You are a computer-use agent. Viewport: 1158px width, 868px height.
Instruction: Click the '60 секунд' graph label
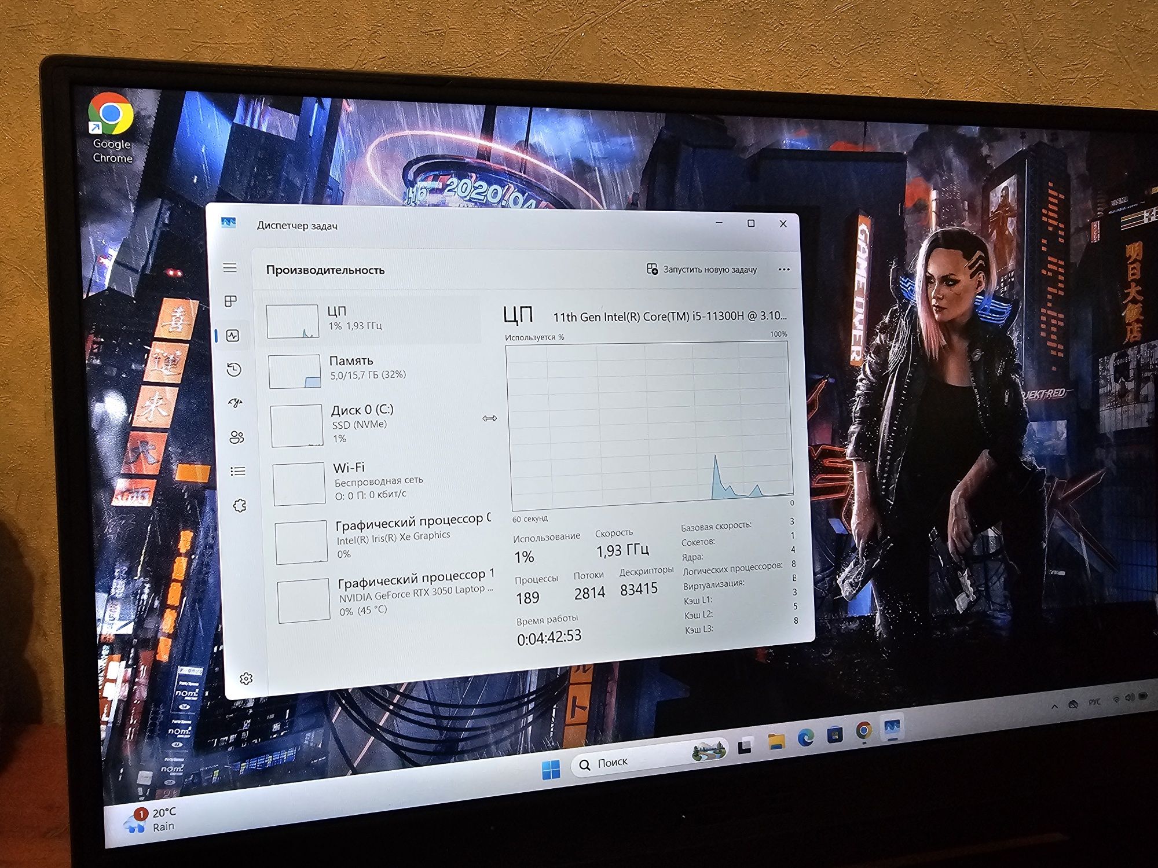point(530,518)
